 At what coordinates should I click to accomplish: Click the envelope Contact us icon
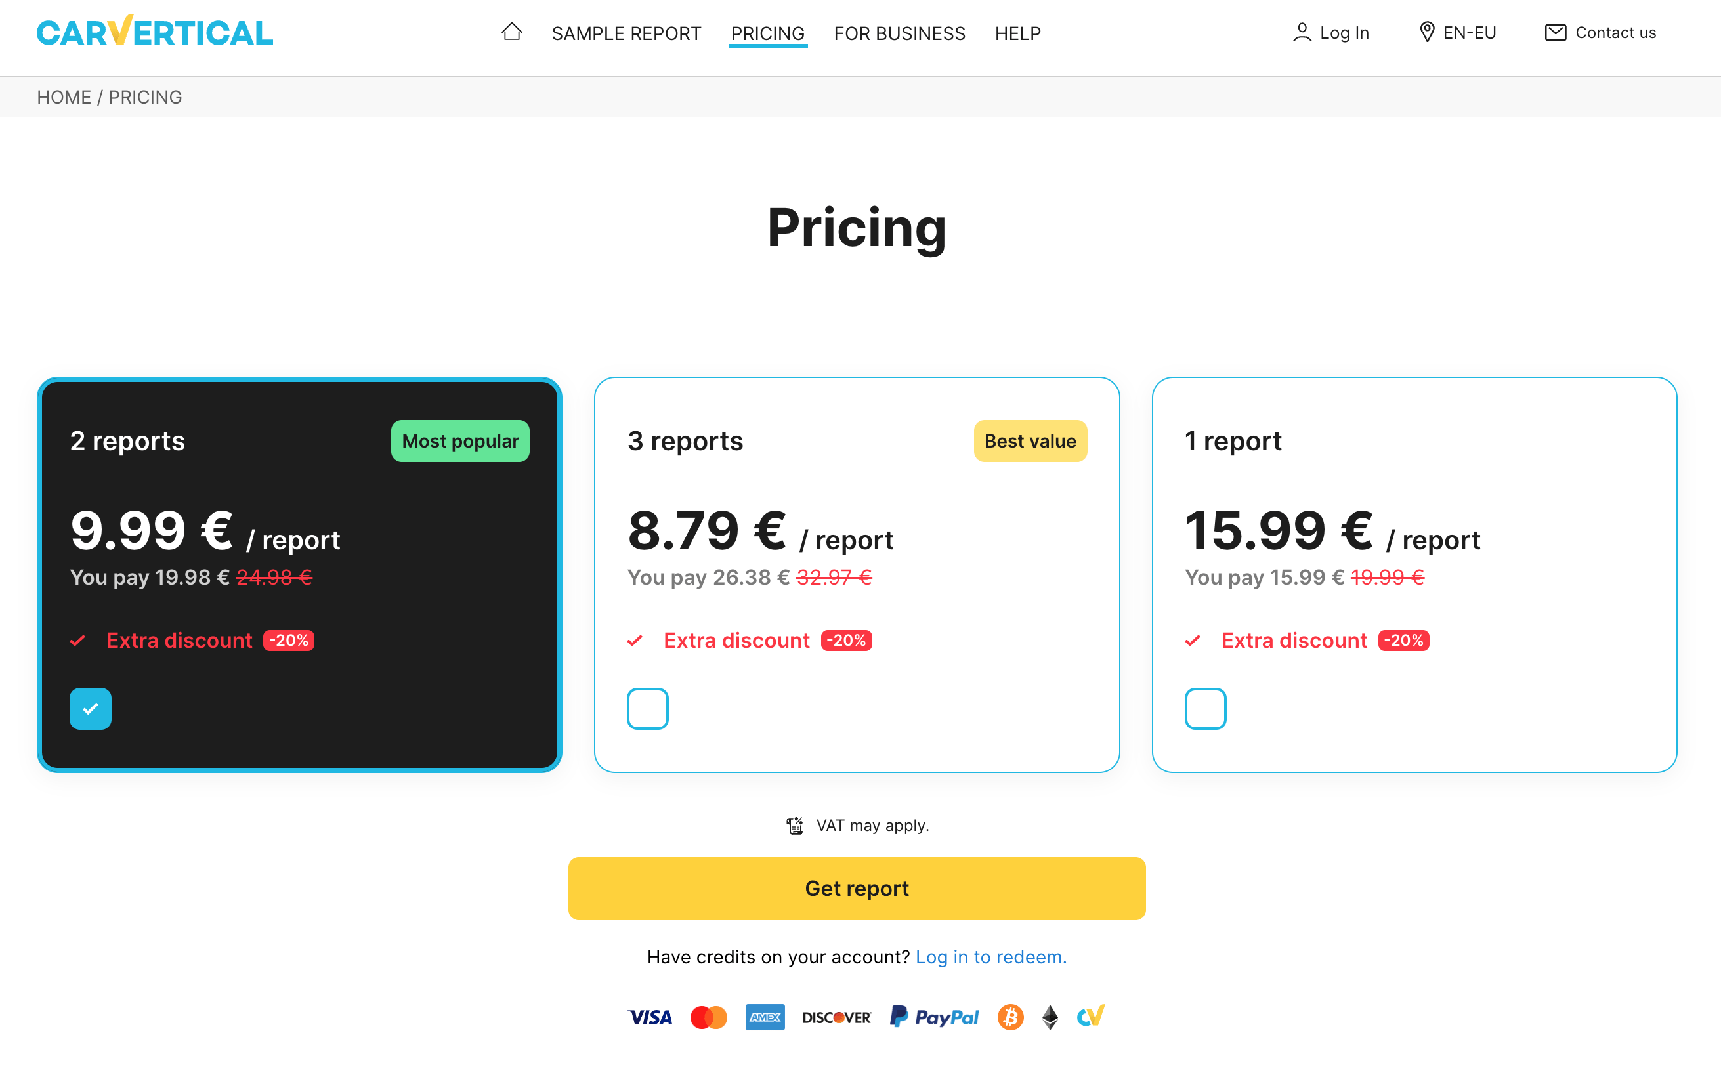(x=1555, y=32)
